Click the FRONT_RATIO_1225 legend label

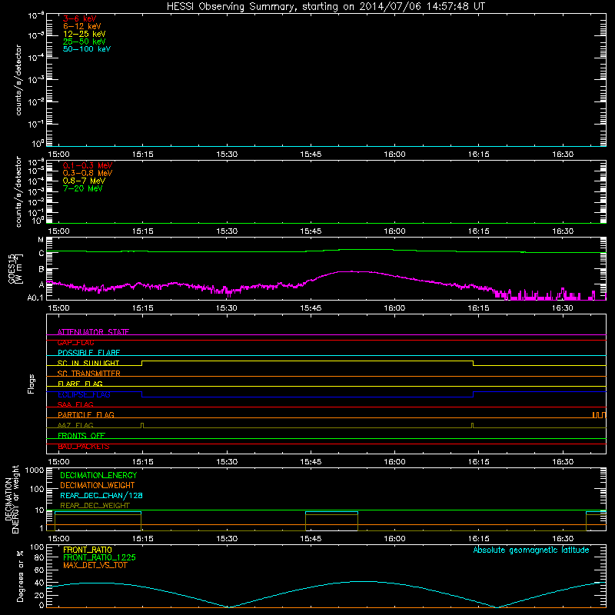coord(99,557)
